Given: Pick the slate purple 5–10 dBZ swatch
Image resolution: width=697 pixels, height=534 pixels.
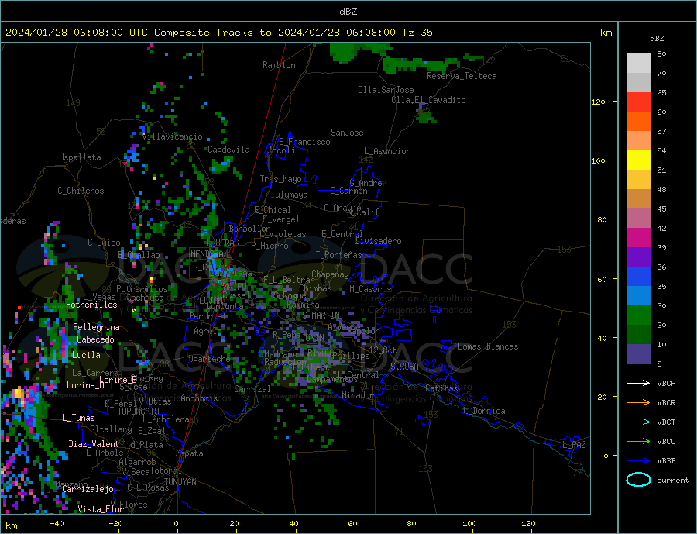Looking at the screenshot, I should point(638,354).
